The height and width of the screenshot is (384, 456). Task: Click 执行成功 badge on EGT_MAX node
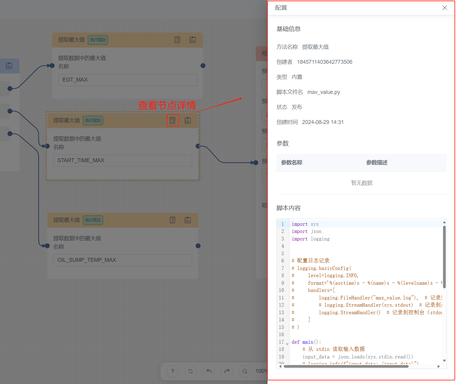pyautogui.click(x=98, y=40)
